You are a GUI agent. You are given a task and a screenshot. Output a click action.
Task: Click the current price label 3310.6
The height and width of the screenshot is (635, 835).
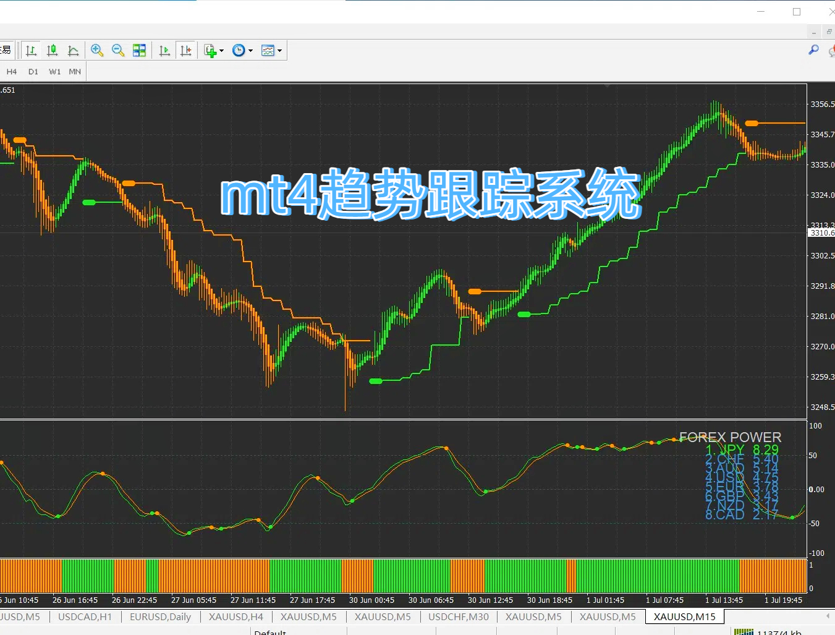tap(821, 232)
